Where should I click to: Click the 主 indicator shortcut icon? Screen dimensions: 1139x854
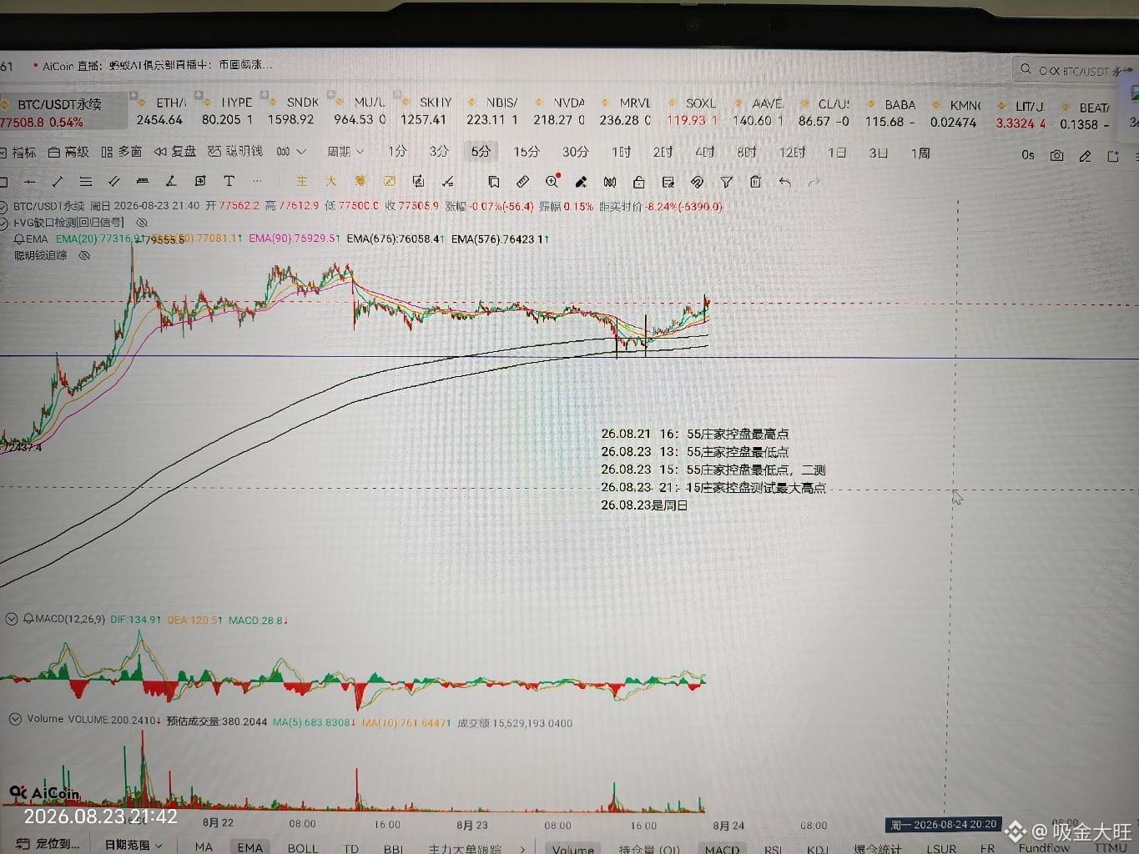pos(302,181)
